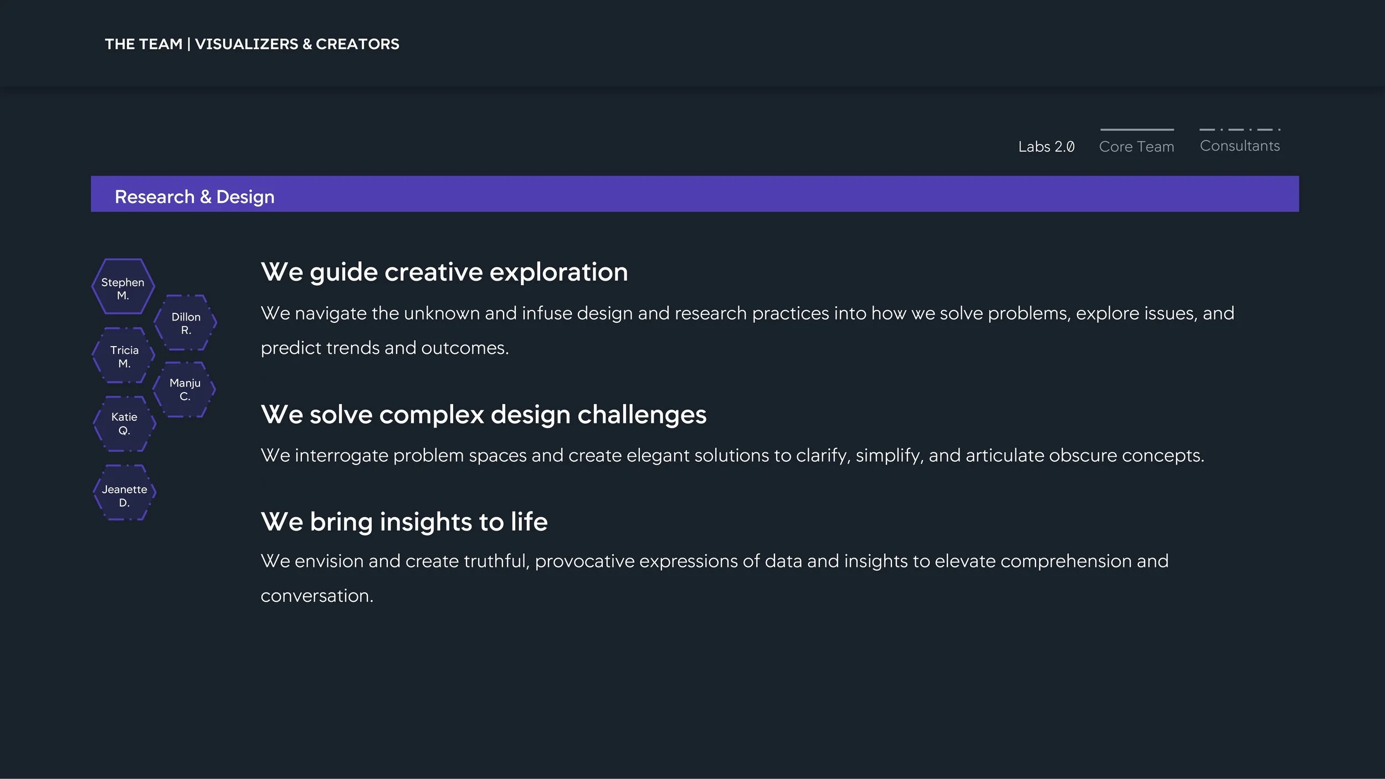Click the Consultants legend label
1385x779 pixels.
(x=1240, y=146)
